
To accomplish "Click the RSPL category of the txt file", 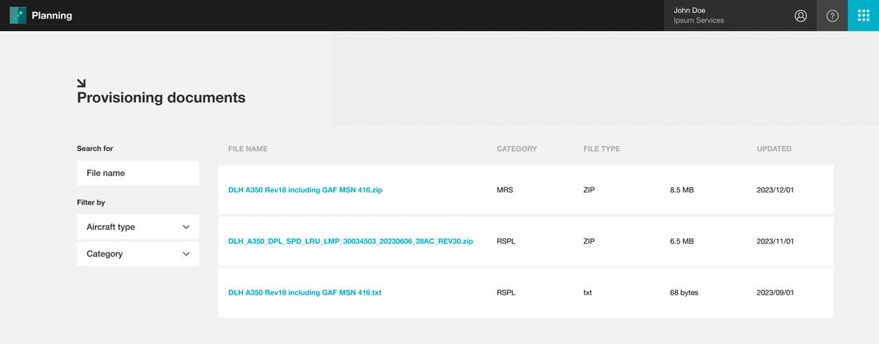I will (x=506, y=293).
